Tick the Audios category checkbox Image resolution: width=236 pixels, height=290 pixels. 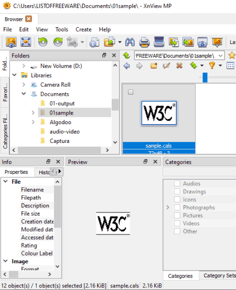177,183
